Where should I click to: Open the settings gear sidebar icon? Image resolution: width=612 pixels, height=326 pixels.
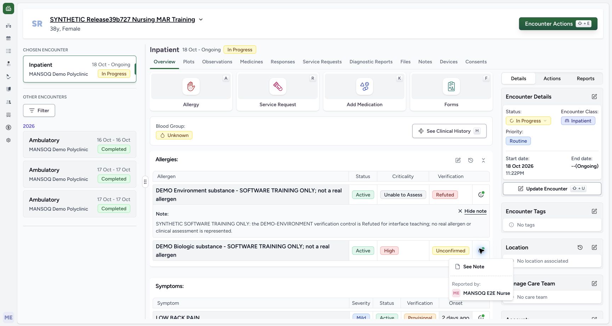[x=8, y=140]
